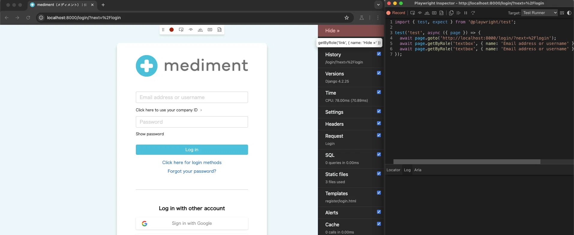Open the Chrome three-dot menu
The height and width of the screenshot is (235, 574).
pos(378,18)
